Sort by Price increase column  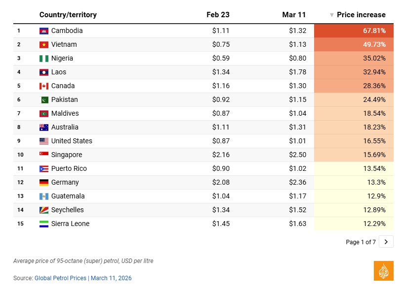(361, 15)
